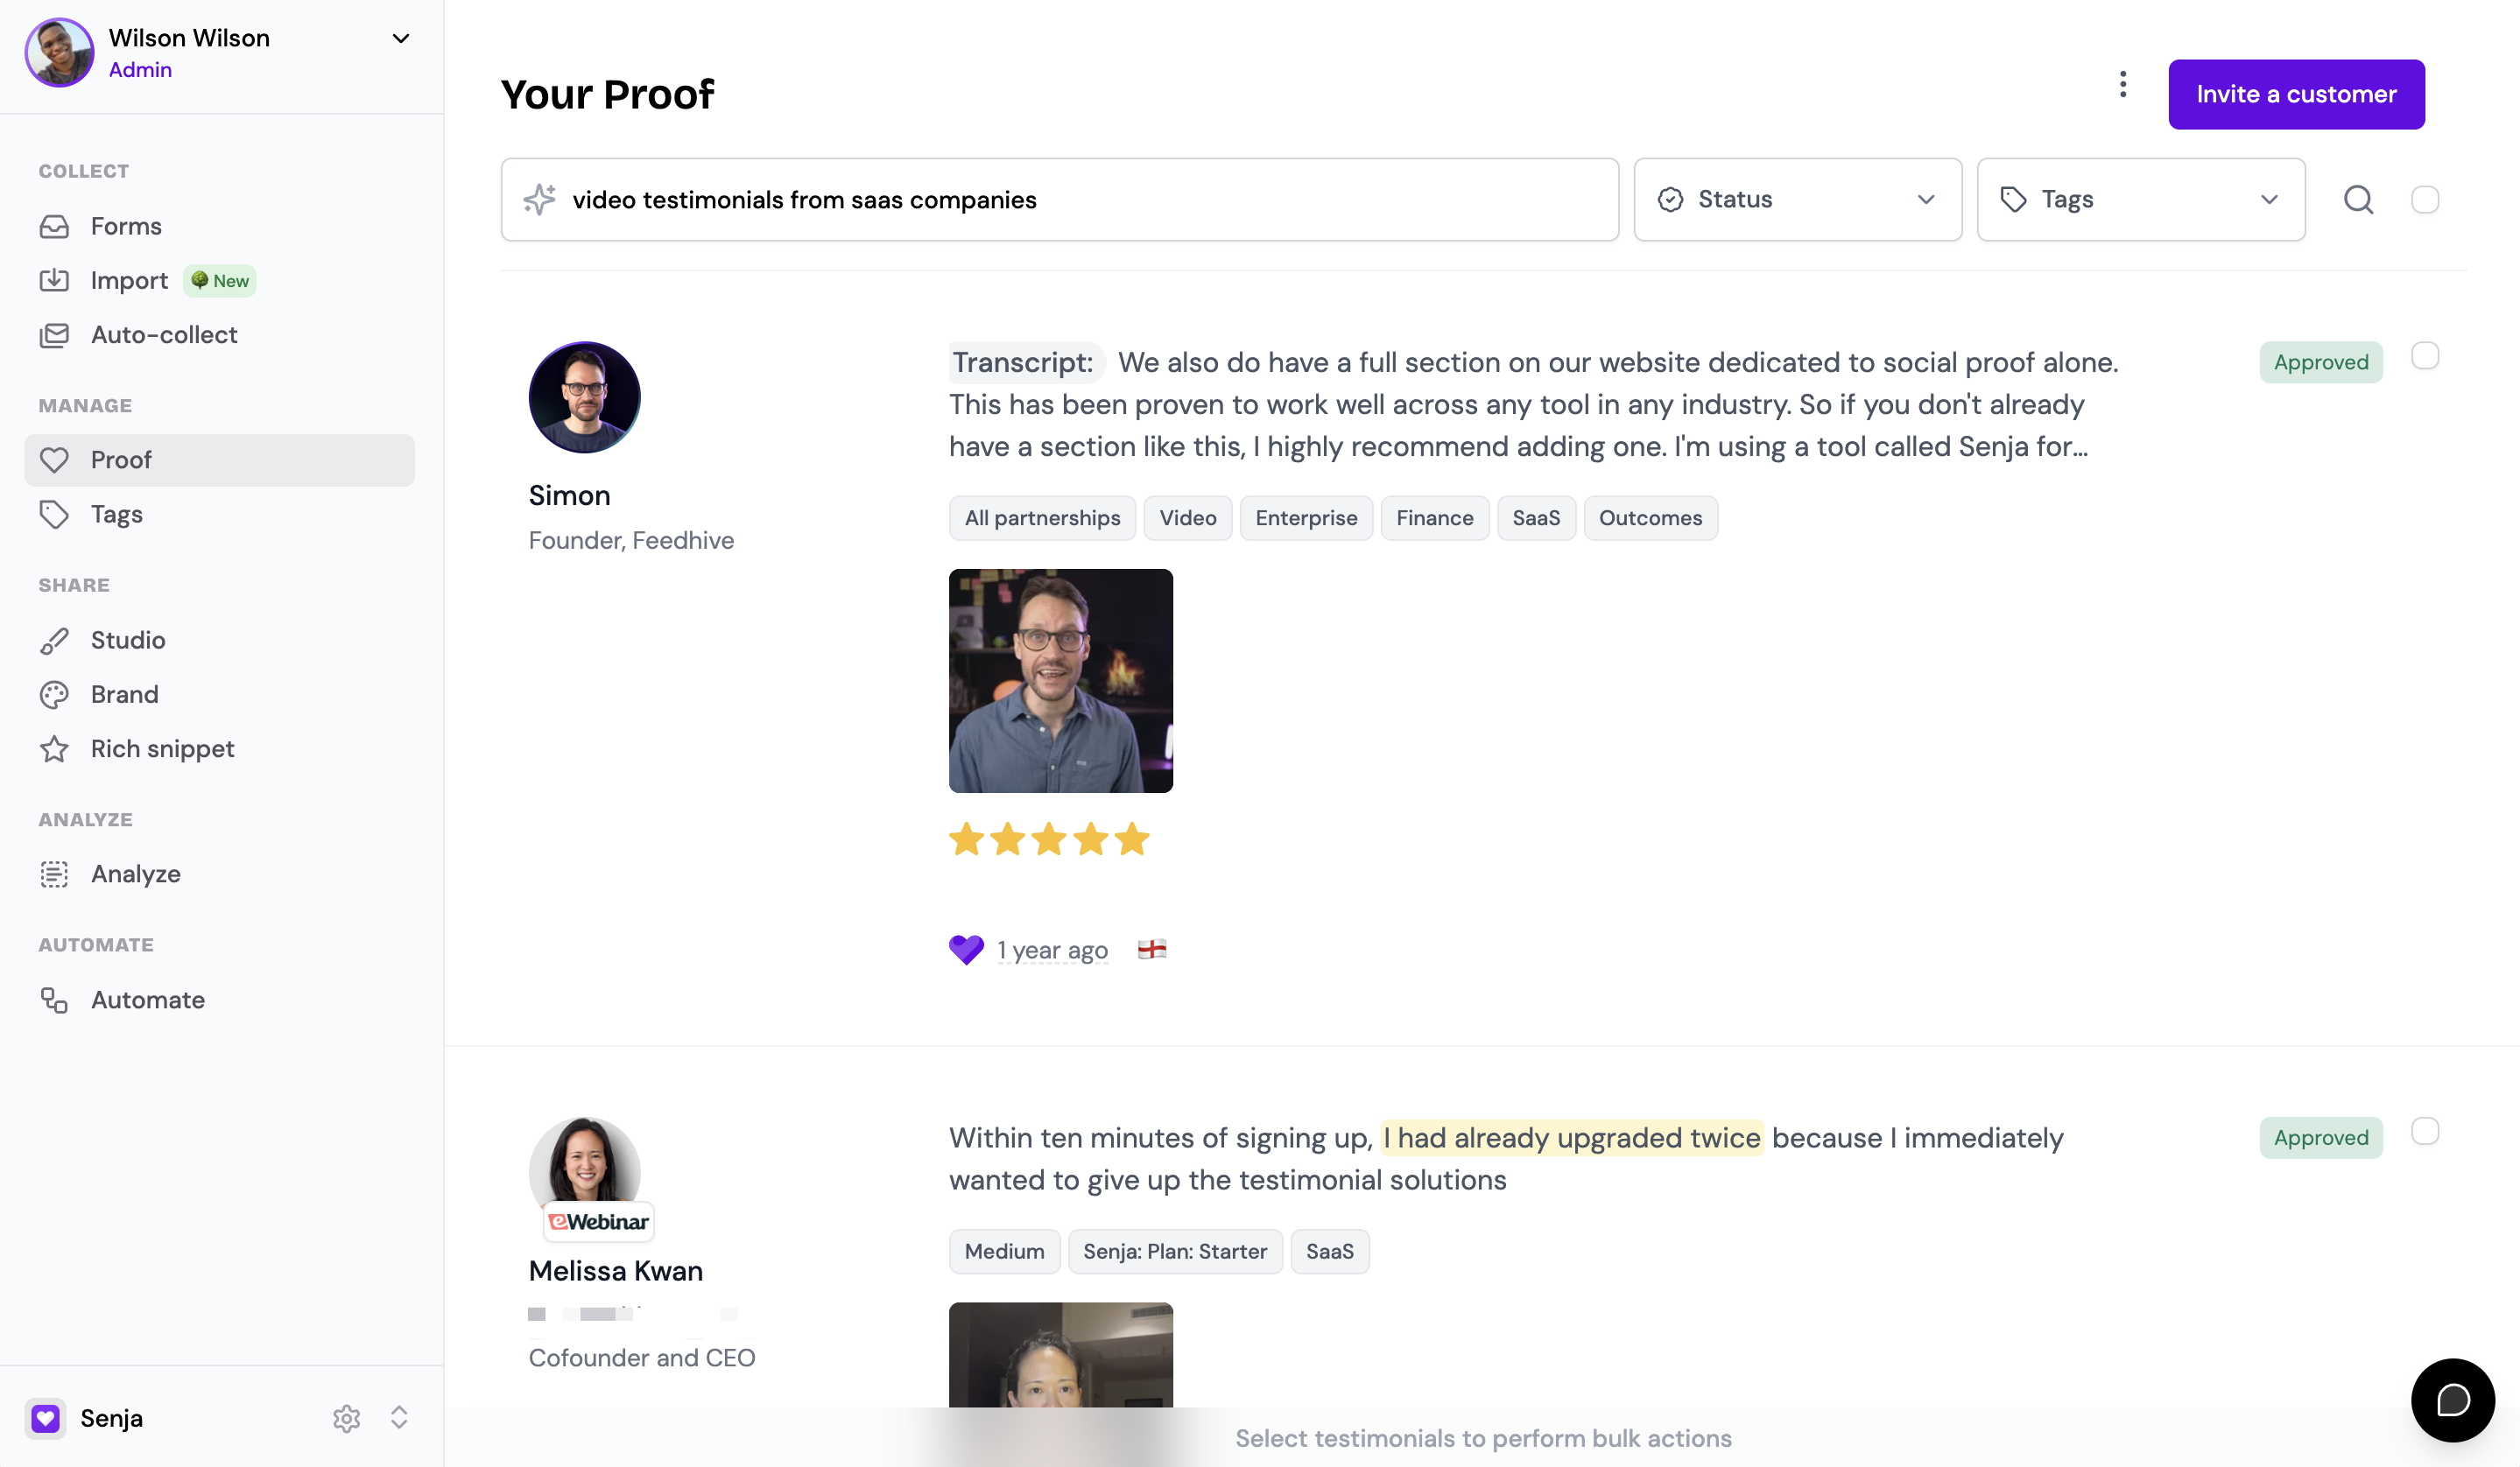Click Invite a customer button
The image size is (2520, 1467).
pos(2296,94)
